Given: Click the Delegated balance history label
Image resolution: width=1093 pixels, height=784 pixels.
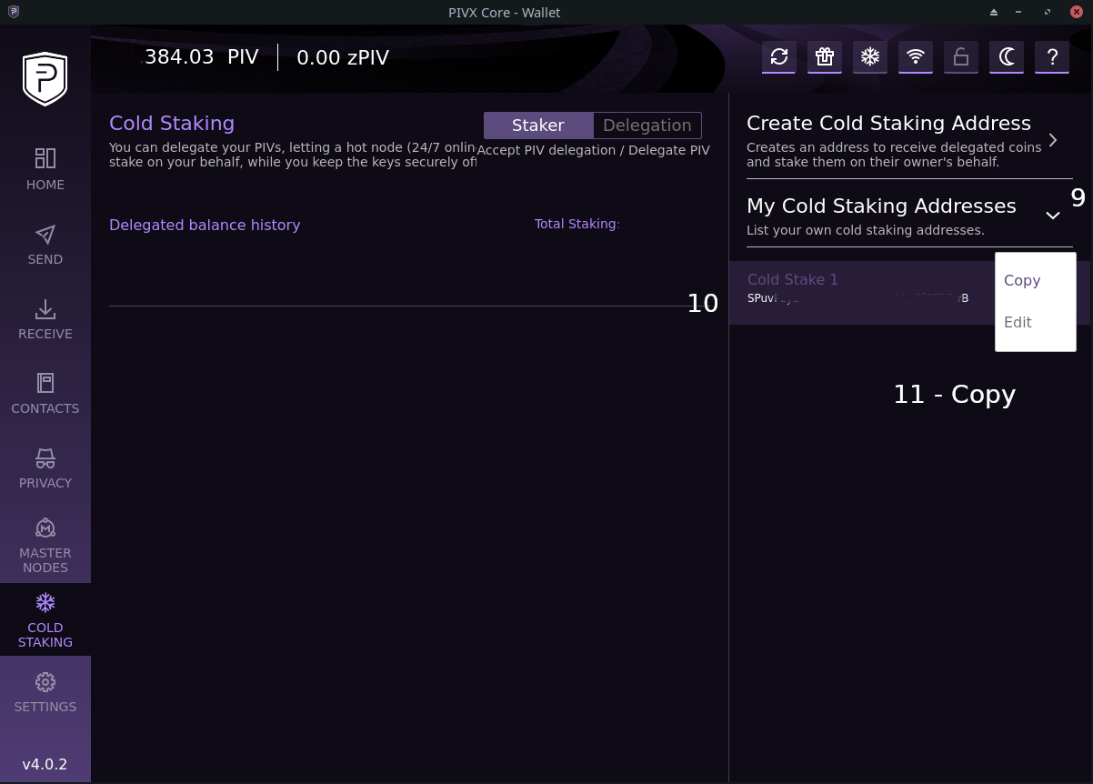Looking at the screenshot, I should (x=205, y=225).
